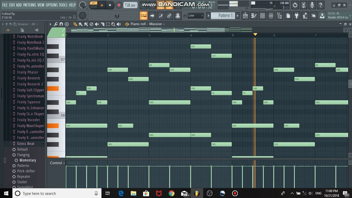Adjust the main volume knob
This screenshot has width=352, height=198.
point(82,5)
